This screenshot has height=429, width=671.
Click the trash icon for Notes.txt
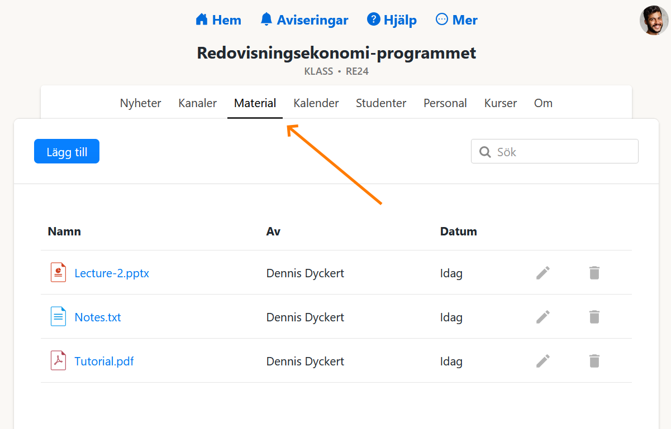click(594, 317)
